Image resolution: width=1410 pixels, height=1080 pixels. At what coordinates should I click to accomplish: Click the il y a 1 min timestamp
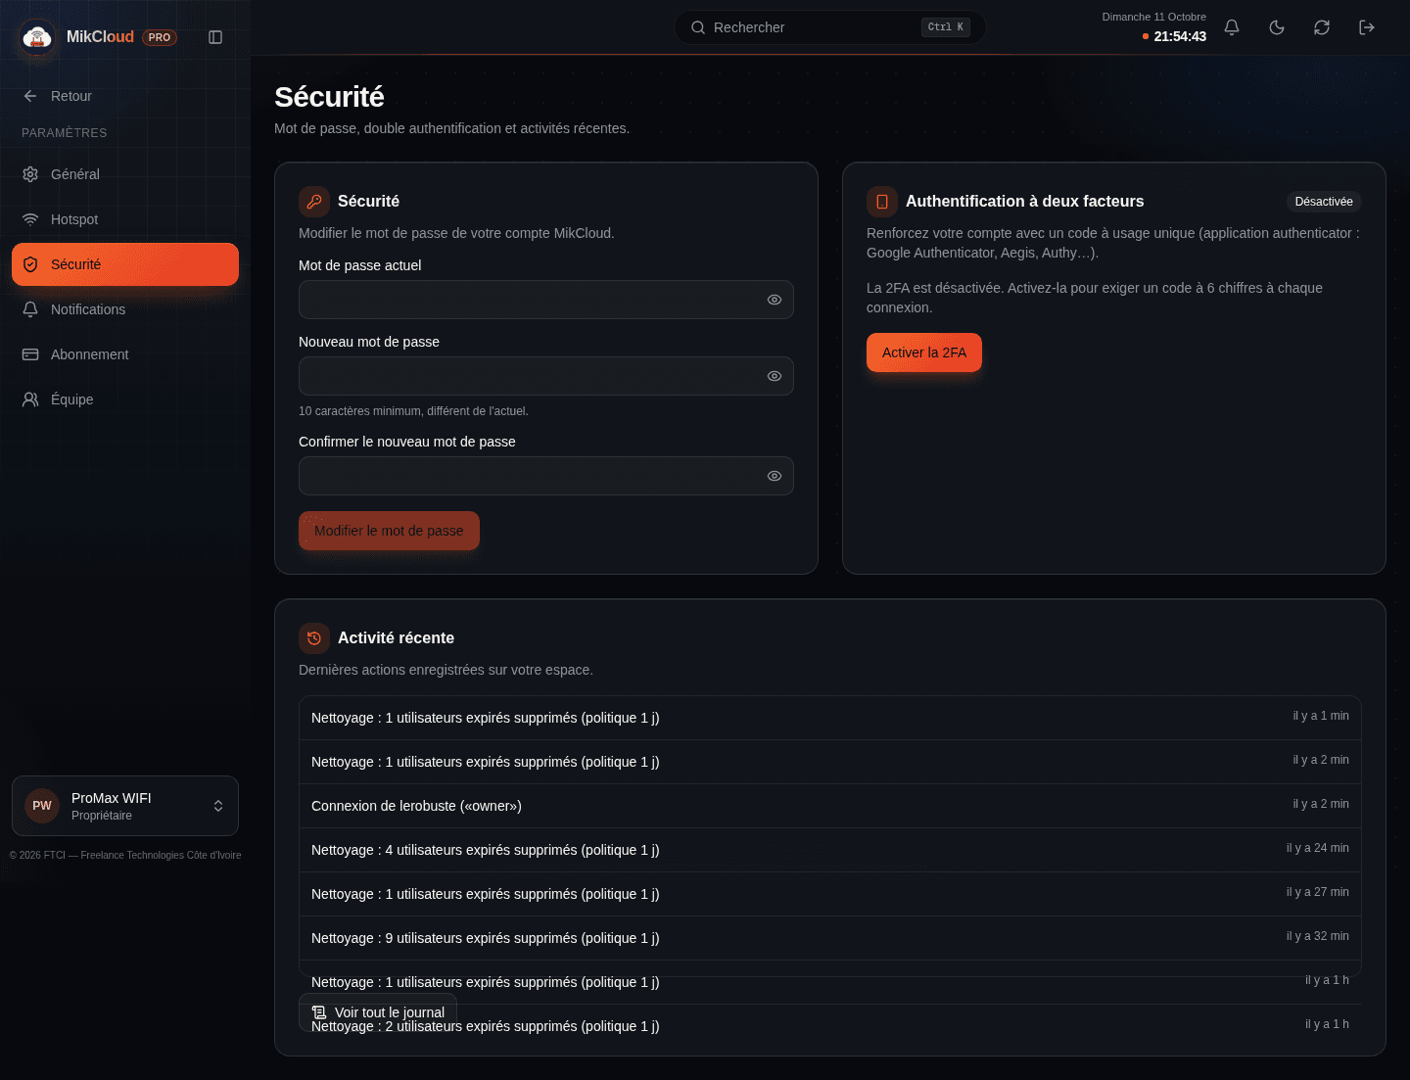[x=1321, y=716]
